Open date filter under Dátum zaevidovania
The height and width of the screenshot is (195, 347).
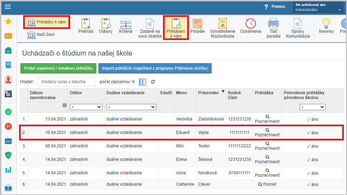click(x=65, y=105)
